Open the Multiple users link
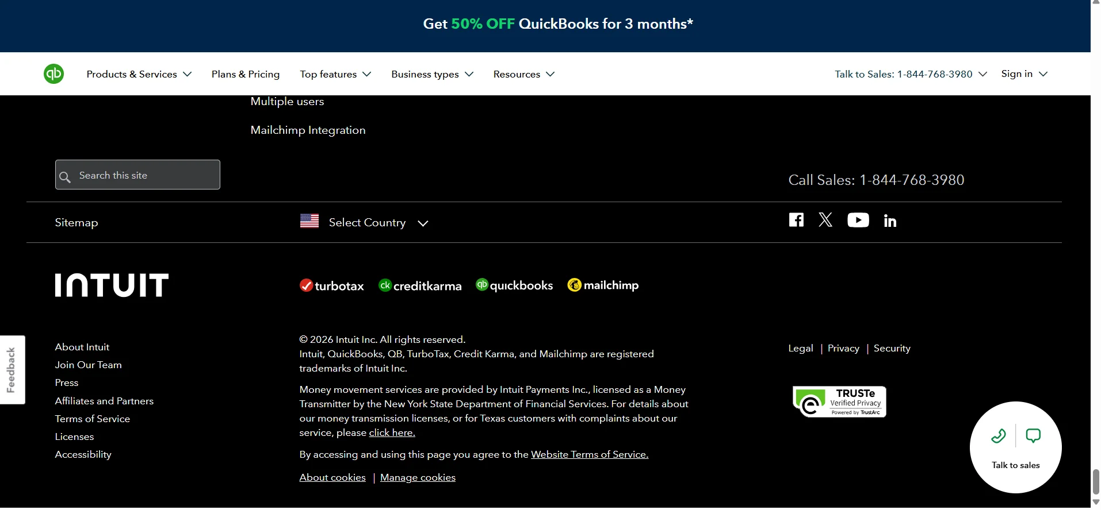1101x510 pixels. (x=287, y=102)
